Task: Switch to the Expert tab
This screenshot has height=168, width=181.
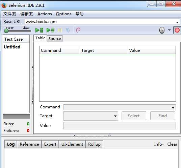Action: point(50,144)
